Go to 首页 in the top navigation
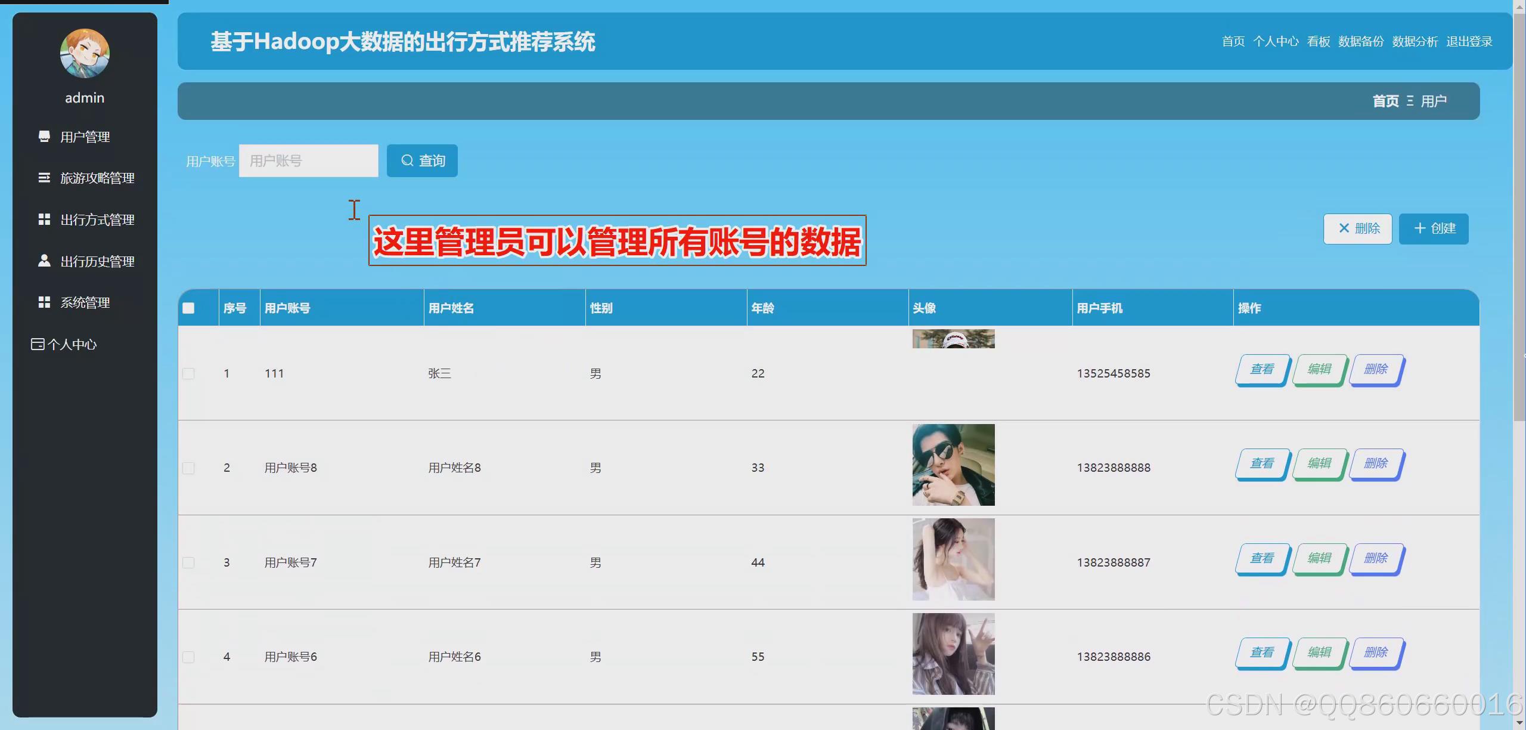Image resolution: width=1526 pixels, height=730 pixels. click(1233, 41)
